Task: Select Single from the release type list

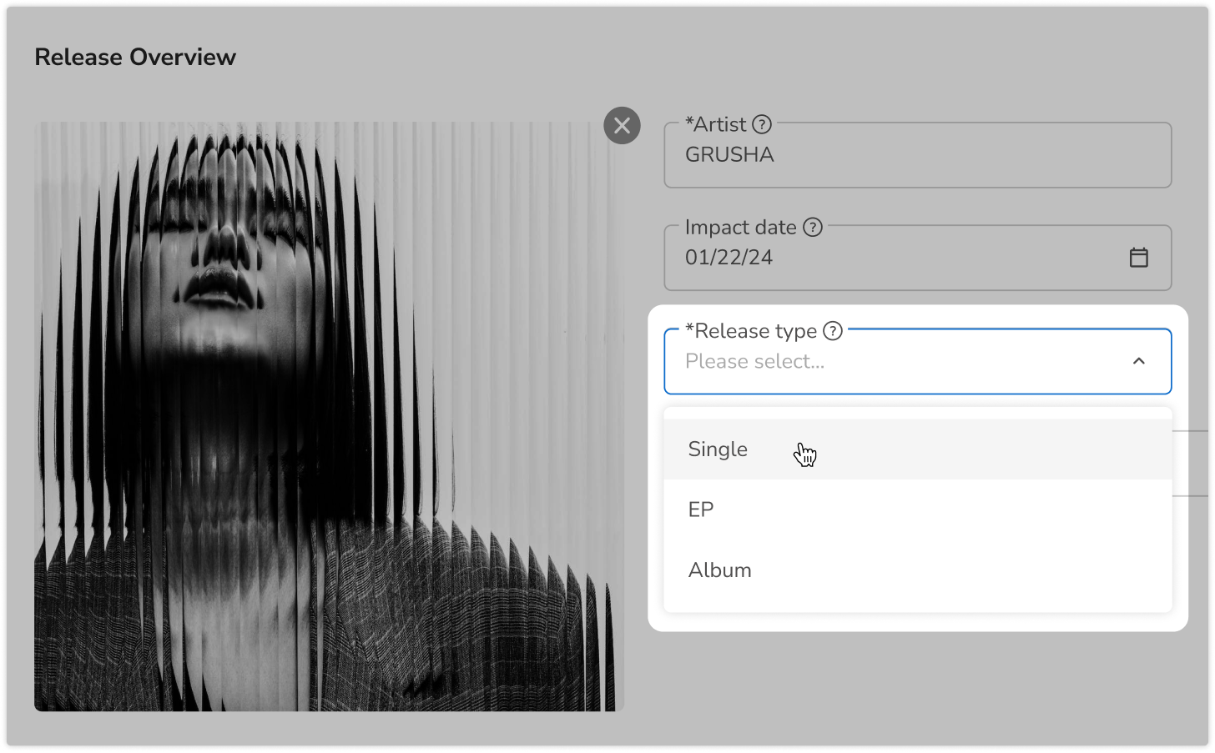Action: pyautogui.click(x=718, y=449)
